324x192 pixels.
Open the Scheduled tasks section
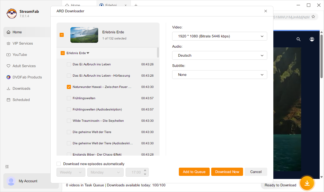(21, 100)
